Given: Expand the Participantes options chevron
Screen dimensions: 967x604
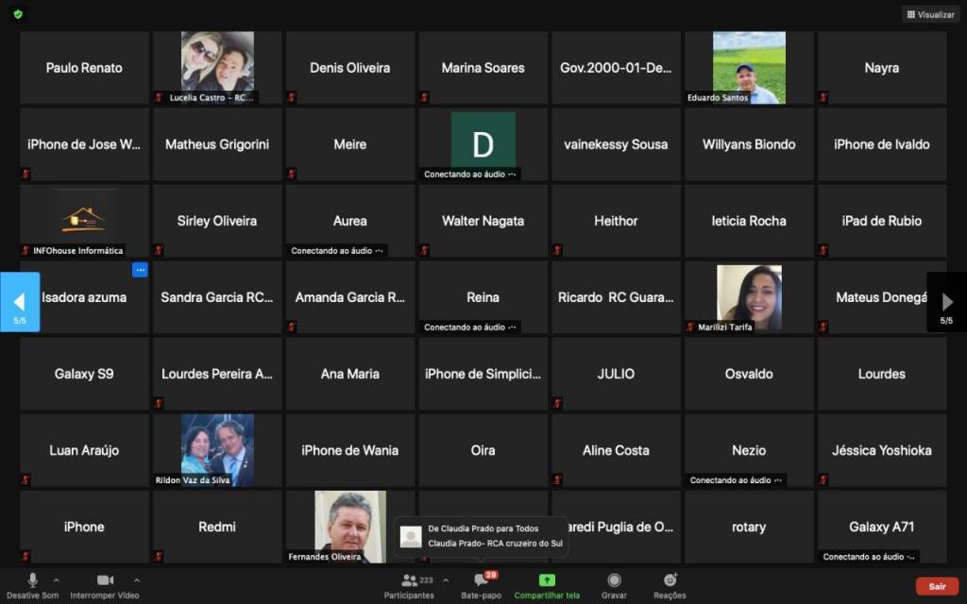Looking at the screenshot, I should pyautogui.click(x=446, y=579).
